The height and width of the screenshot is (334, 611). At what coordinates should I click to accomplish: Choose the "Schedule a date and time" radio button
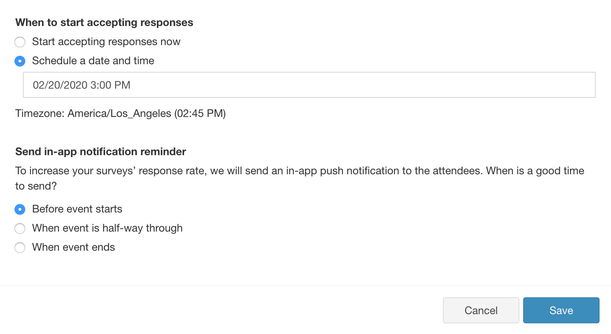pos(20,61)
